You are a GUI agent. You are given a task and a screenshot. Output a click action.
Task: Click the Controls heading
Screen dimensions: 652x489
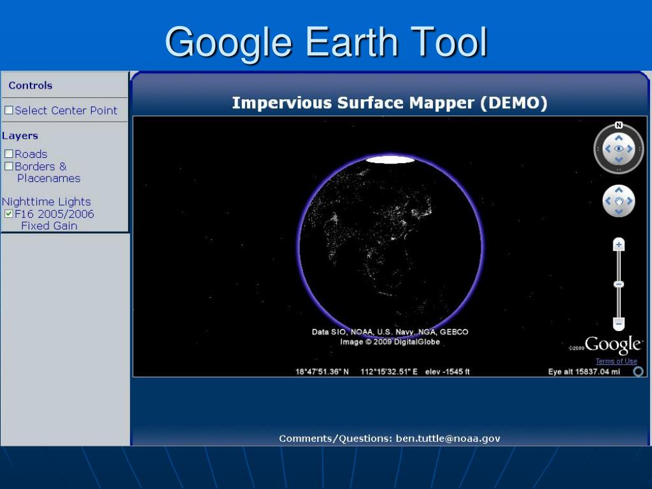(31, 85)
